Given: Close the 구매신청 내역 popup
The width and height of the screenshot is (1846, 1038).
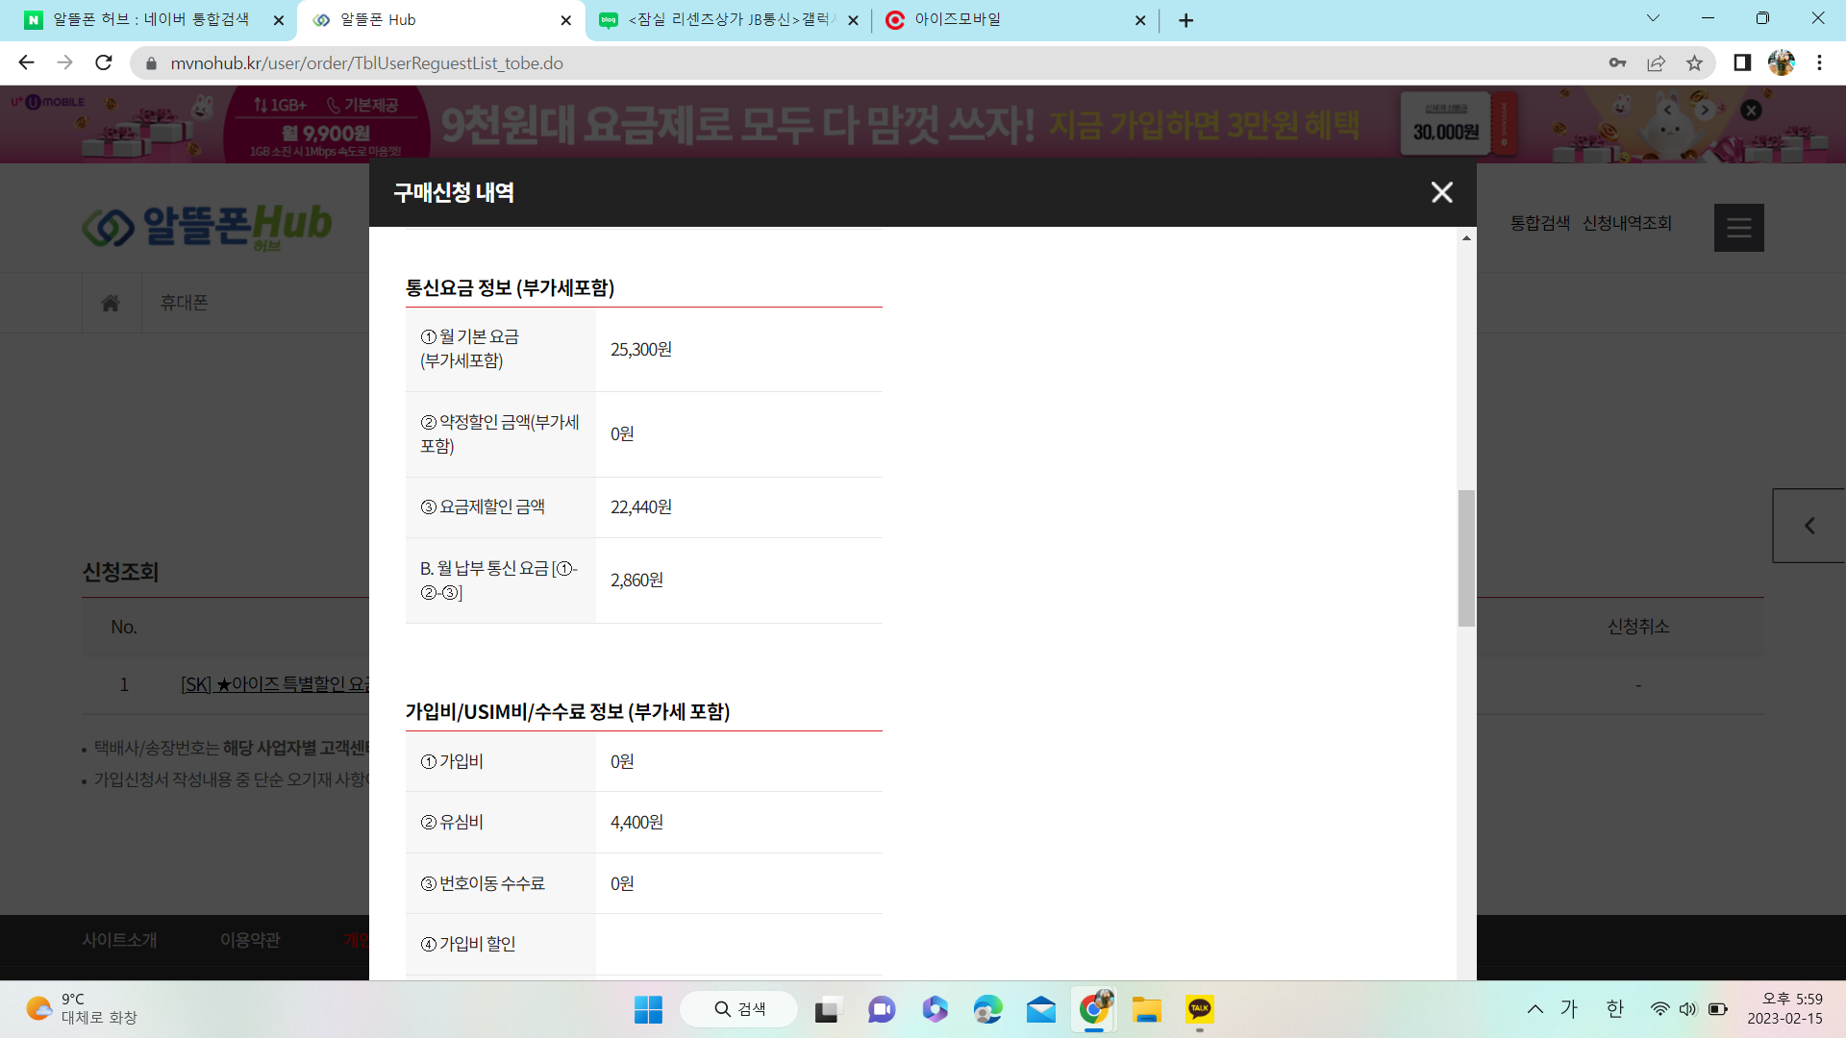Looking at the screenshot, I should tap(1441, 192).
